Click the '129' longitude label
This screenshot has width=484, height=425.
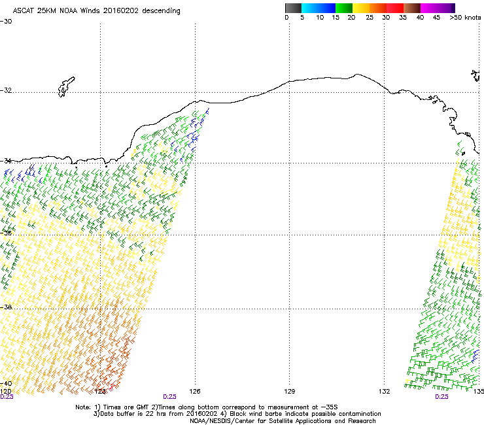(290, 392)
